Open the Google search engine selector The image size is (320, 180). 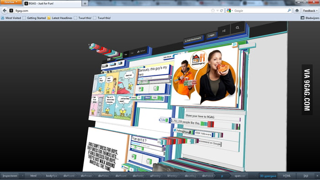click(229, 11)
